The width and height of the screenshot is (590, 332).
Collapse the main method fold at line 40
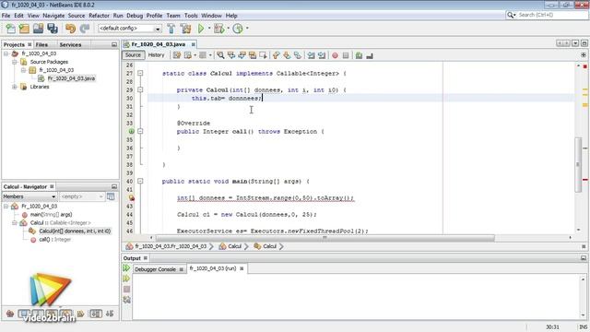point(140,181)
